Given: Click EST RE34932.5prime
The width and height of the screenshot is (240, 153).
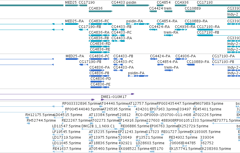Looking at the screenshot, I should coord(183,137).
